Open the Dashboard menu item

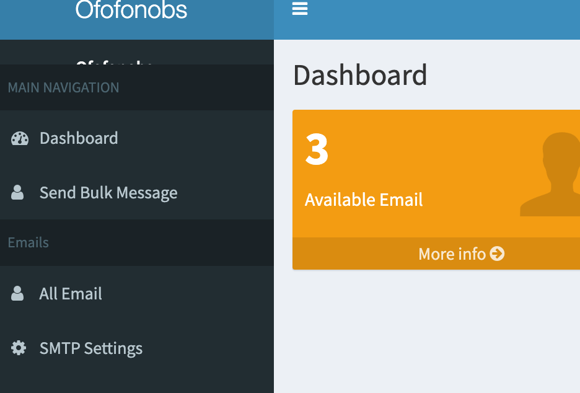[x=79, y=138]
